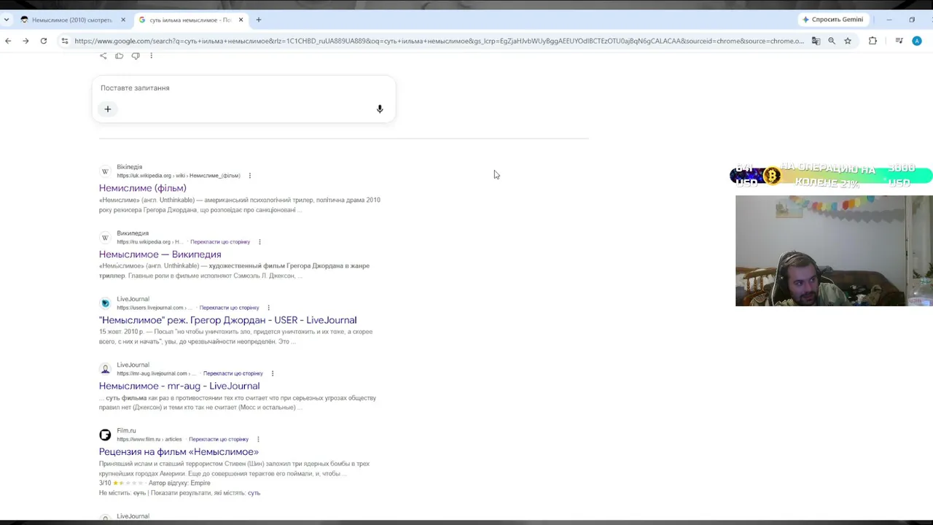Share the AI overview answer
The height and width of the screenshot is (525, 933).
(x=103, y=55)
